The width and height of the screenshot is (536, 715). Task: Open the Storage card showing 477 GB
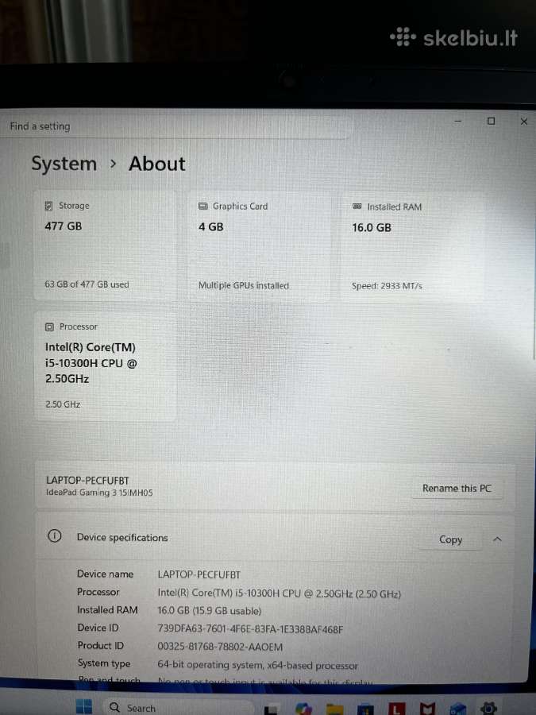[106, 245]
